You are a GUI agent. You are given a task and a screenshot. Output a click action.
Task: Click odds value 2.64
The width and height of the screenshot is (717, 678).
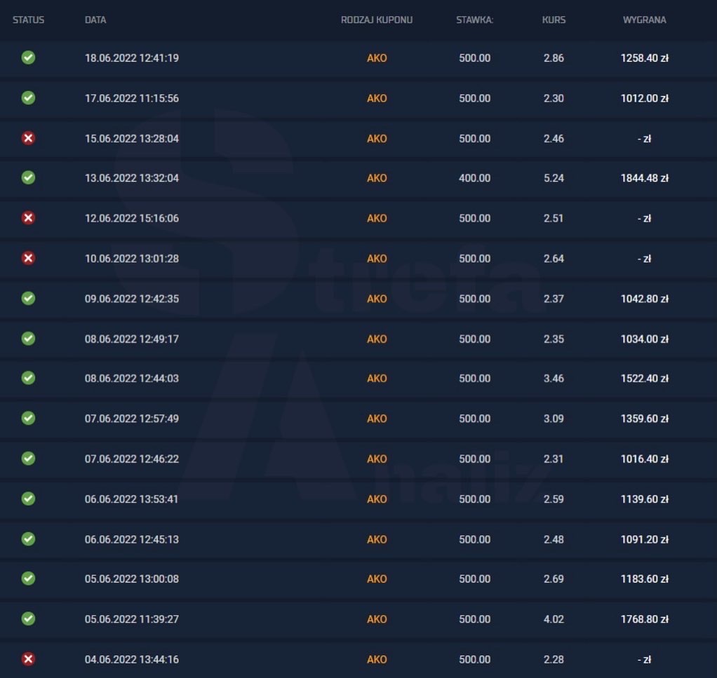coord(554,259)
